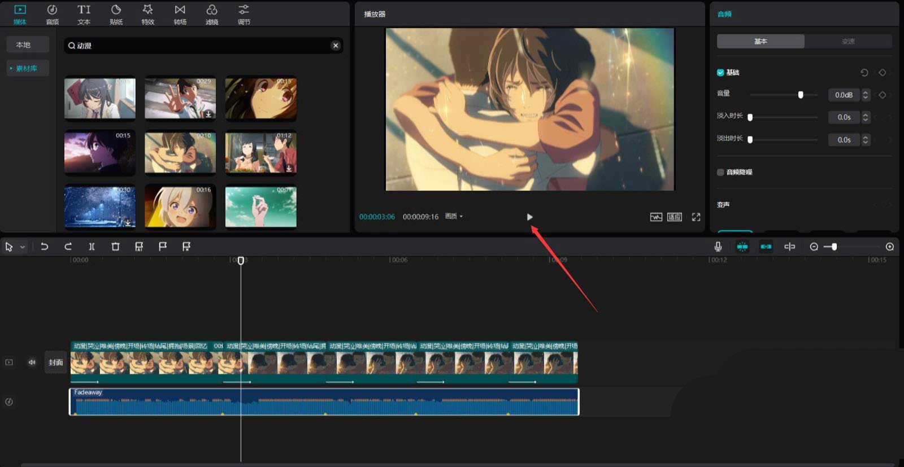The width and height of the screenshot is (904, 467).
Task: Toggle the 基础 checkbox
Action: click(x=720, y=72)
